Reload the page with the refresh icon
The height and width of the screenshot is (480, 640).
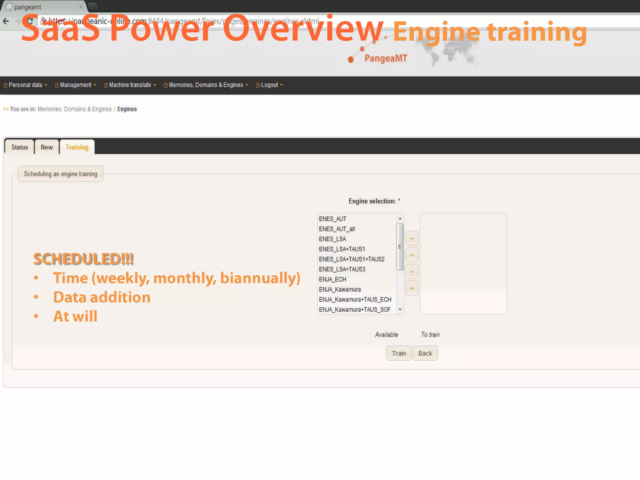[30, 21]
